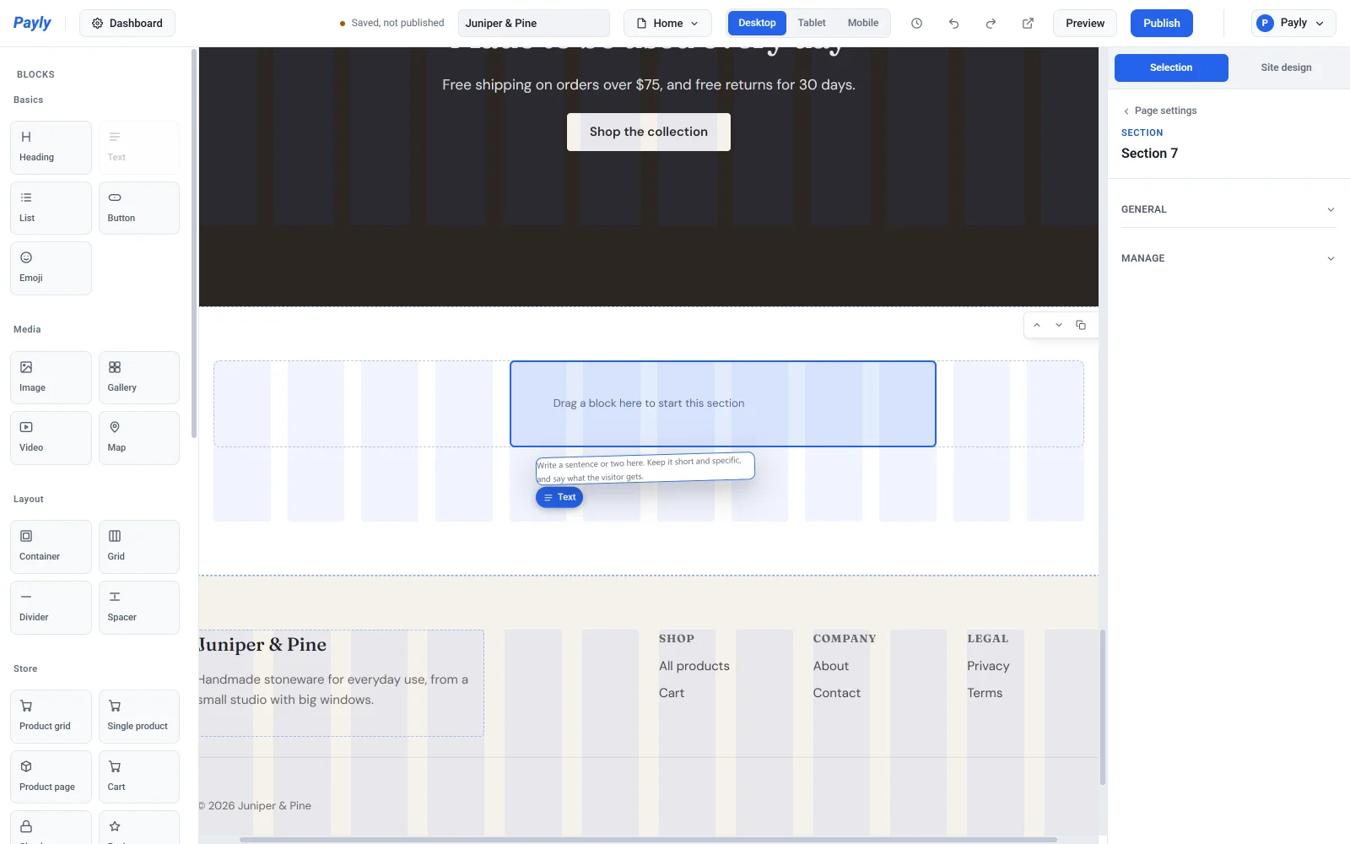This screenshot has height=844, width=1350.
Task: Pick the Cart block in Store blocks
Action: pos(139,777)
